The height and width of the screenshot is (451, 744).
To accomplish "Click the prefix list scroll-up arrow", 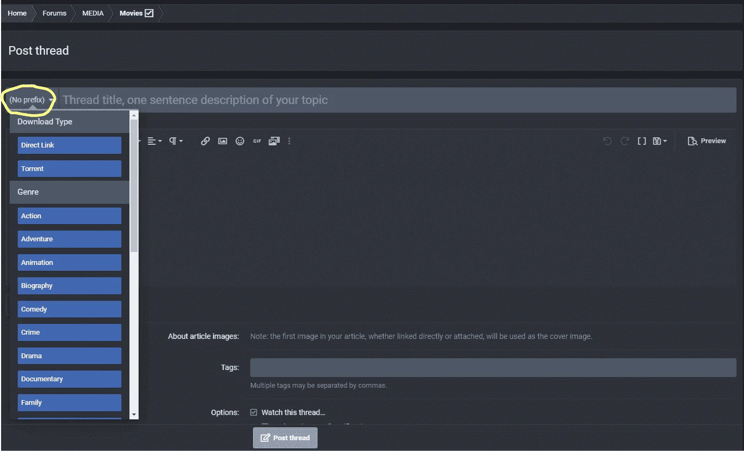I will [134, 114].
